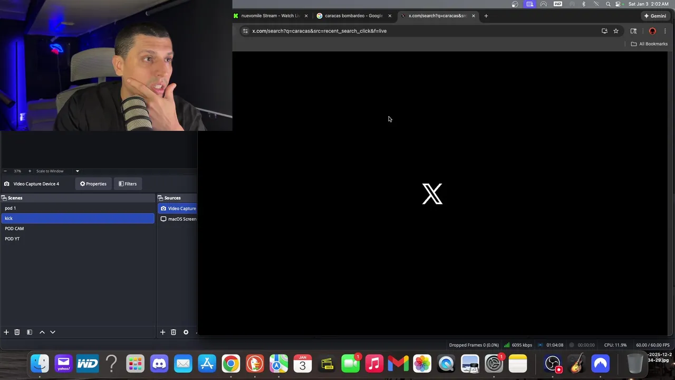
Task: Add a new scene in OBS Scenes panel
Action: coord(6,332)
